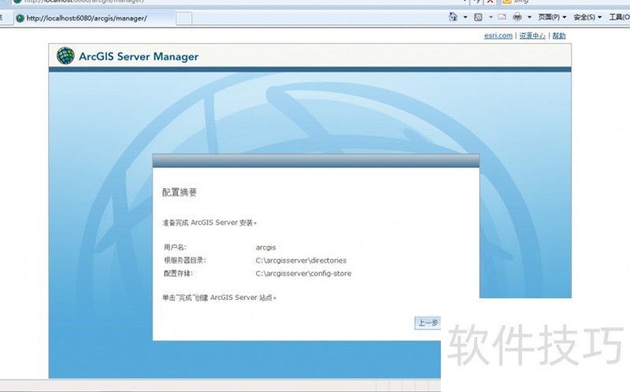Click the Read Mail envelope icon
The width and height of the screenshot is (630, 392).
pyautogui.click(x=501, y=17)
